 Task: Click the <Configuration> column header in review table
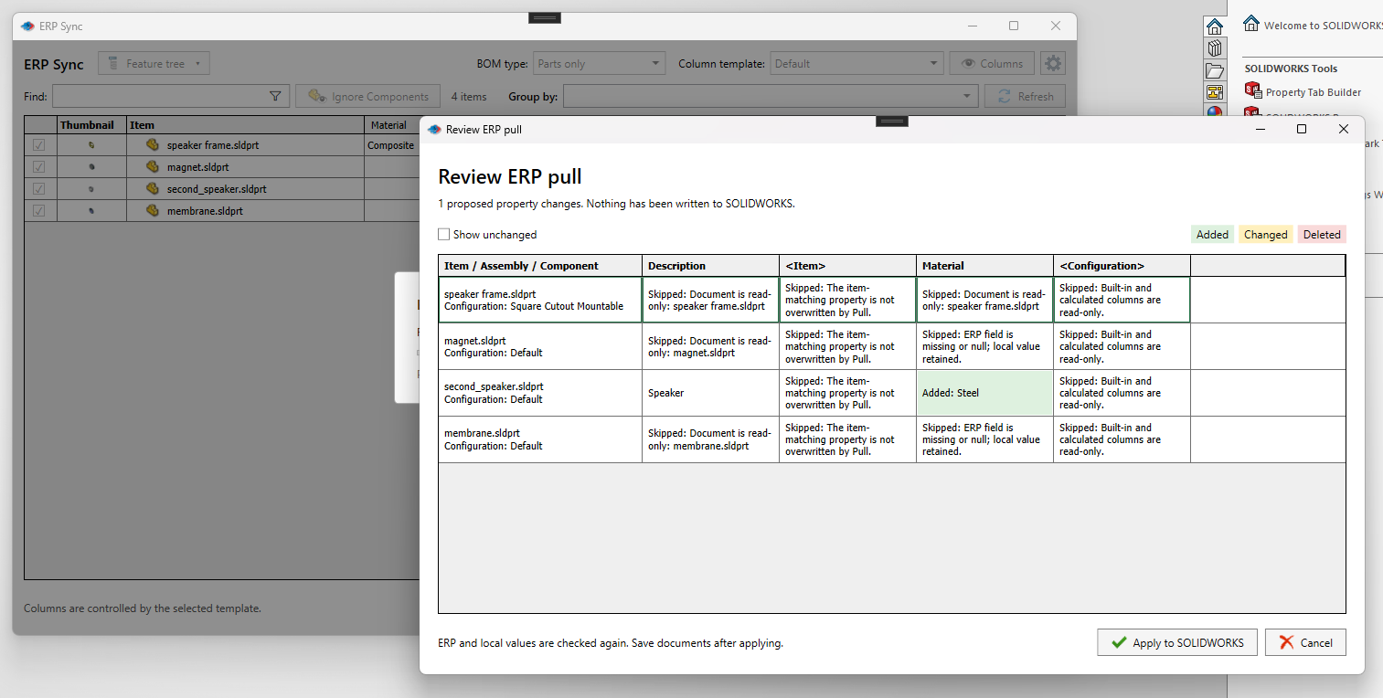(x=1122, y=266)
